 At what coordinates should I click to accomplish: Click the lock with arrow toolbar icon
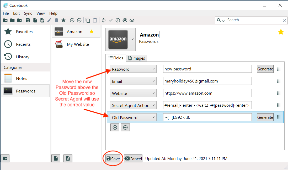(x=125, y=20)
